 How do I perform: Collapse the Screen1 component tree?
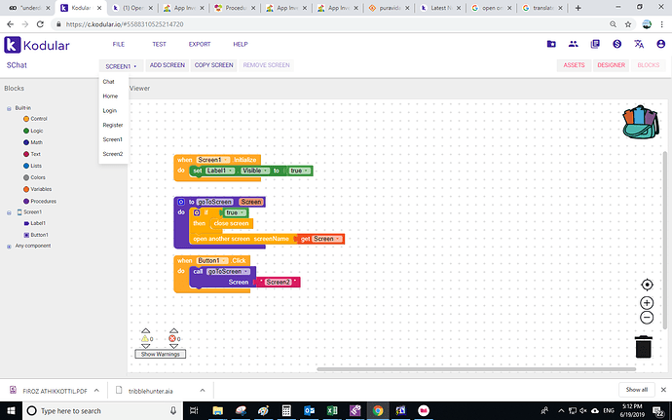point(9,211)
